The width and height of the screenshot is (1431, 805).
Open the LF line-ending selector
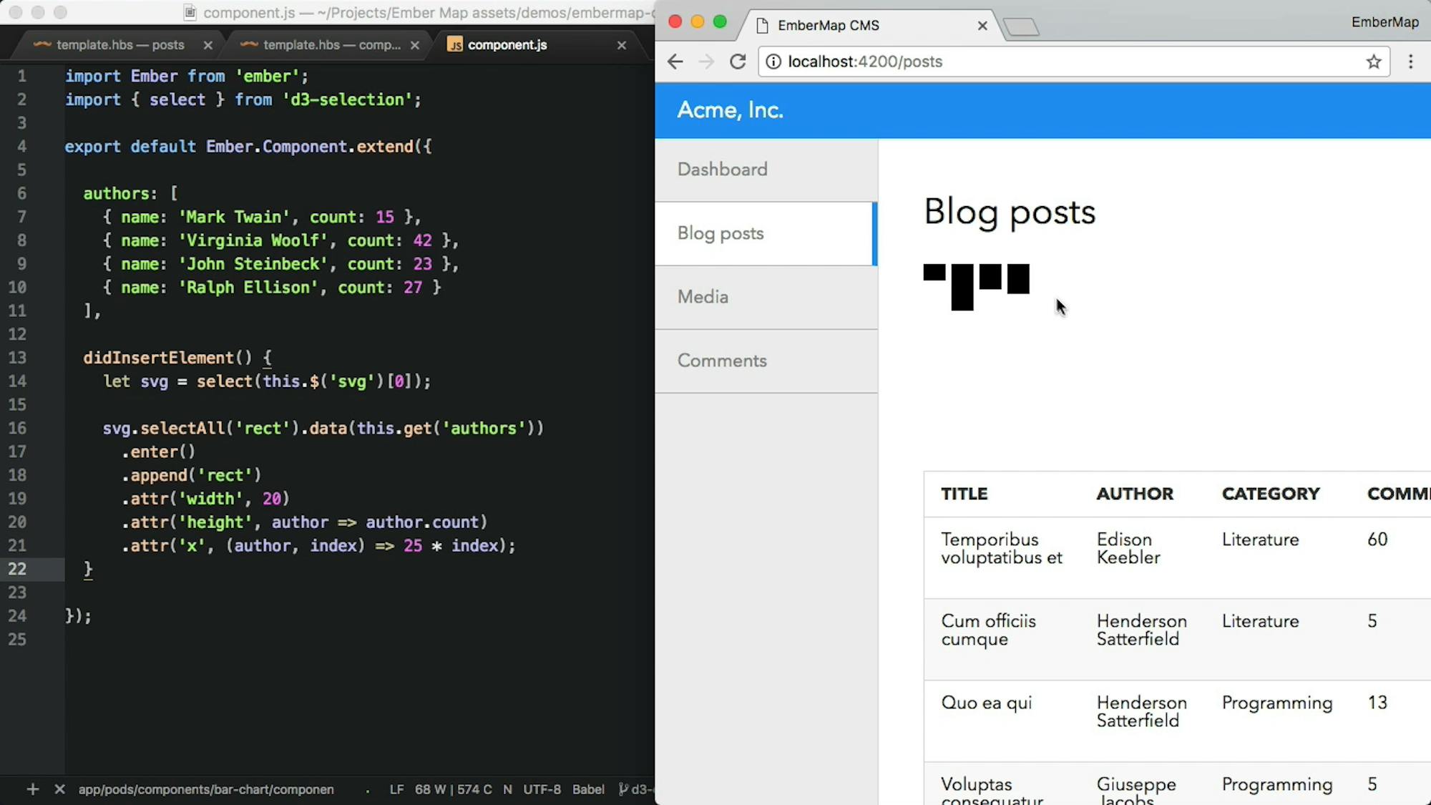pyautogui.click(x=396, y=789)
